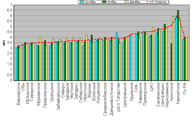
Task: Select the red dashed IV Квартал legend marker
Action: point(149,2)
